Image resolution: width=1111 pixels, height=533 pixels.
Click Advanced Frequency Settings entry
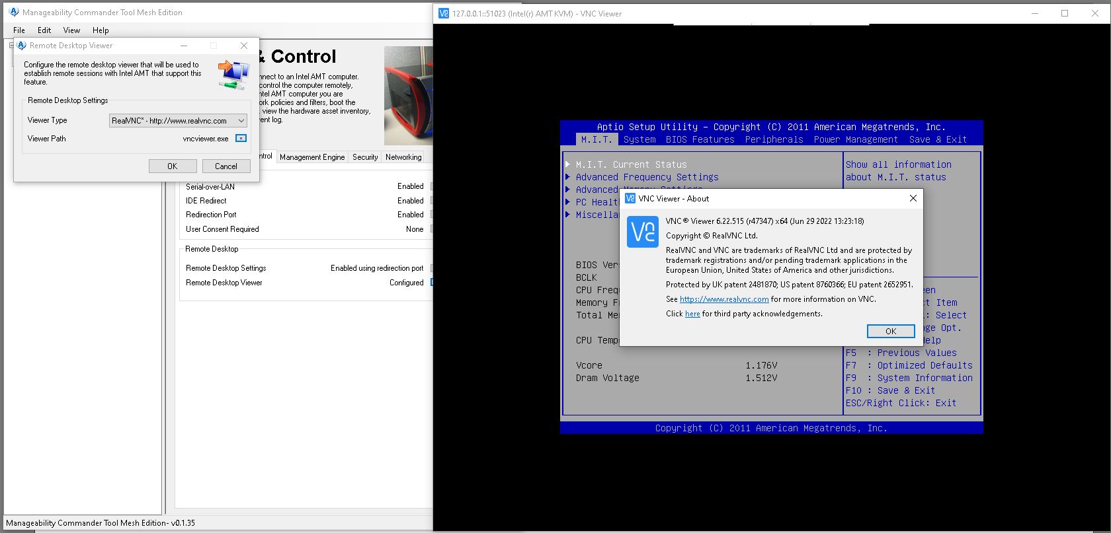[x=647, y=177]
